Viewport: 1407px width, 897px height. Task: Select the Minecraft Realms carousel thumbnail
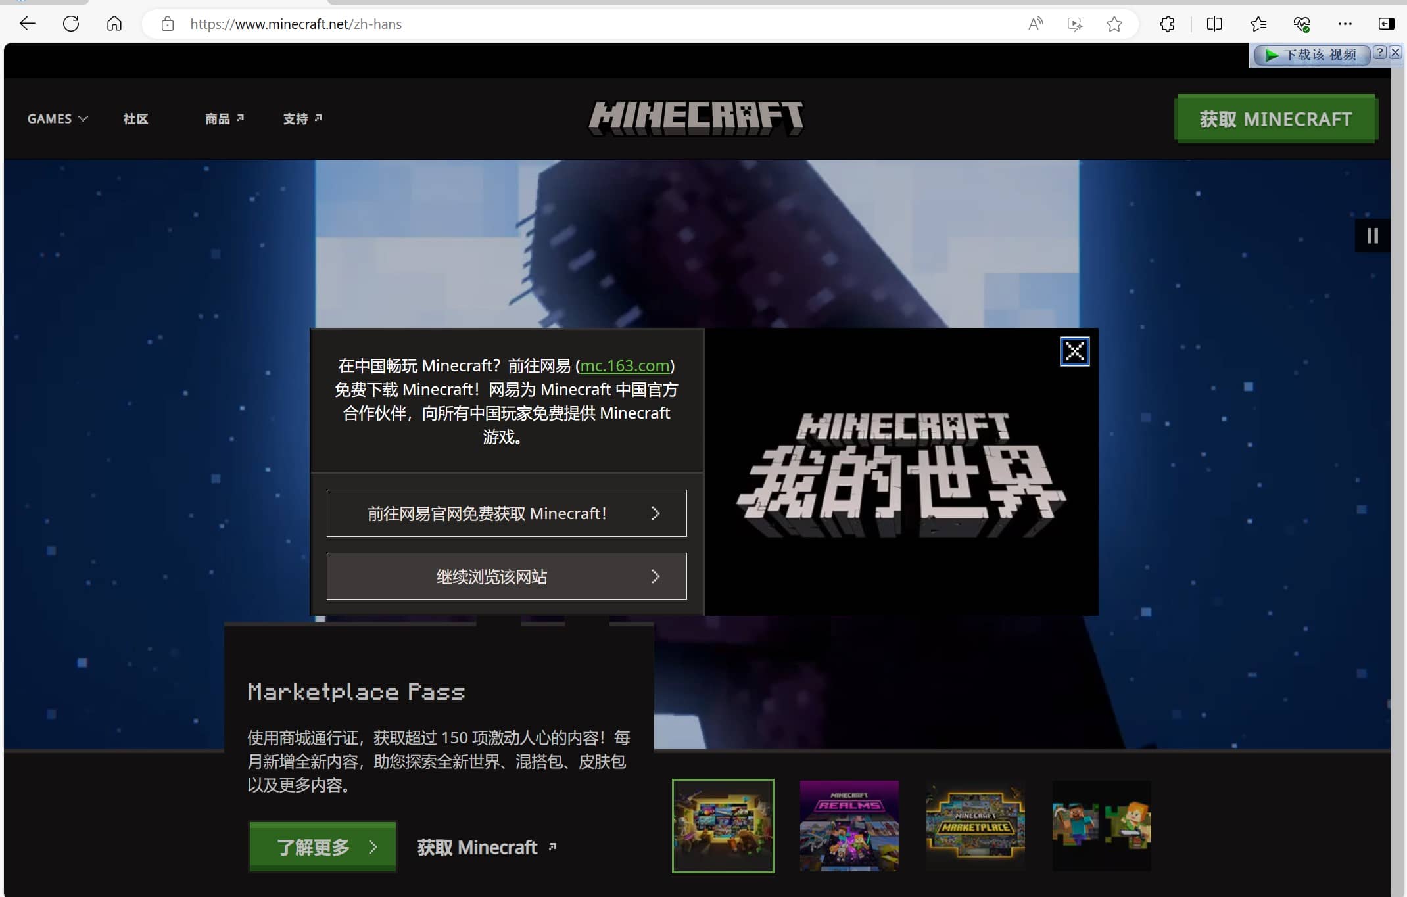click(x=849, y=826)
